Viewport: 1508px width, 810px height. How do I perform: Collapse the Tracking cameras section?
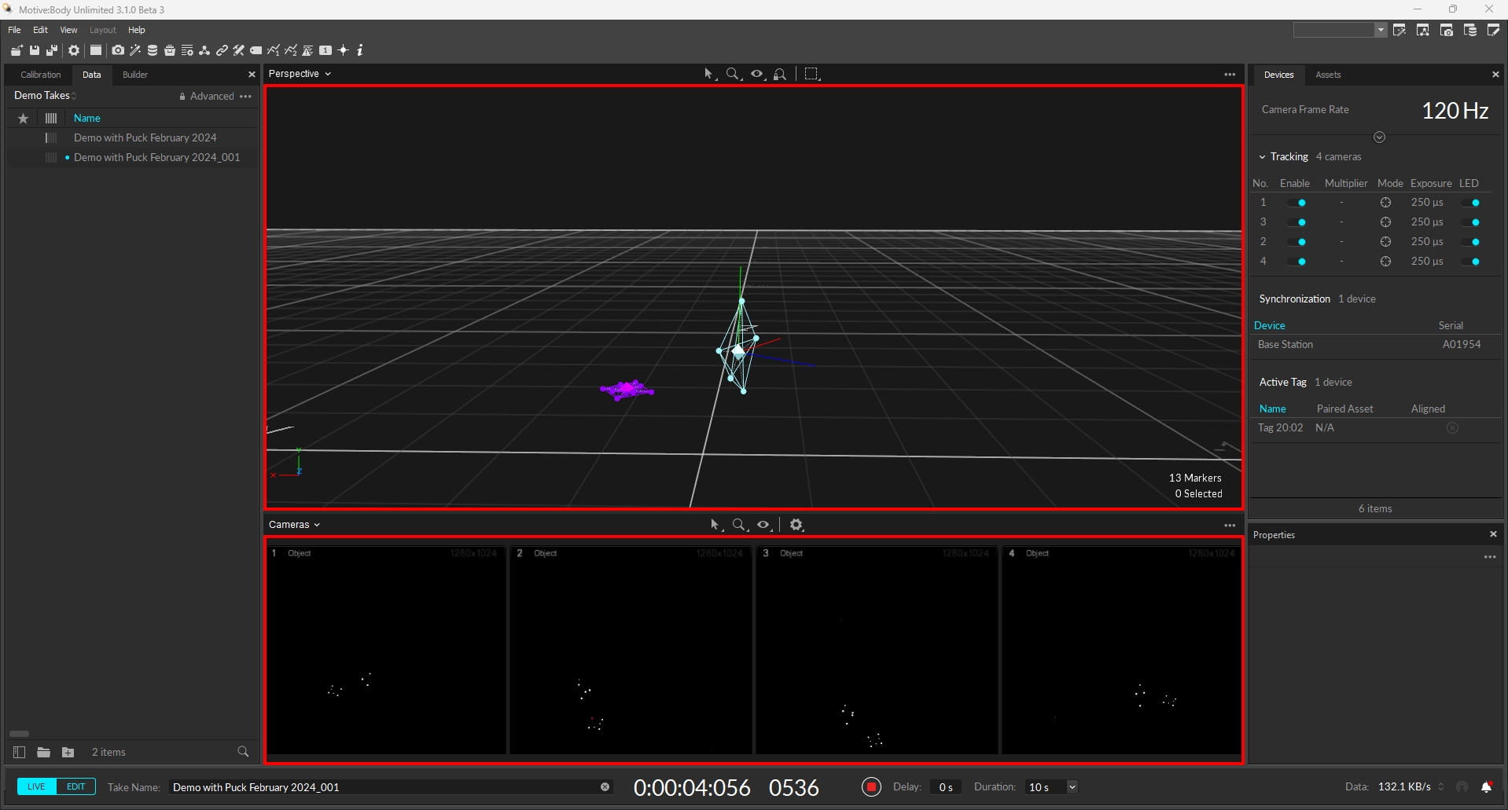[x=1263, y=157]
